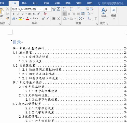Toggle strikethrough abc formatting
Screen dimensions: 127x123
coord(30,14)
